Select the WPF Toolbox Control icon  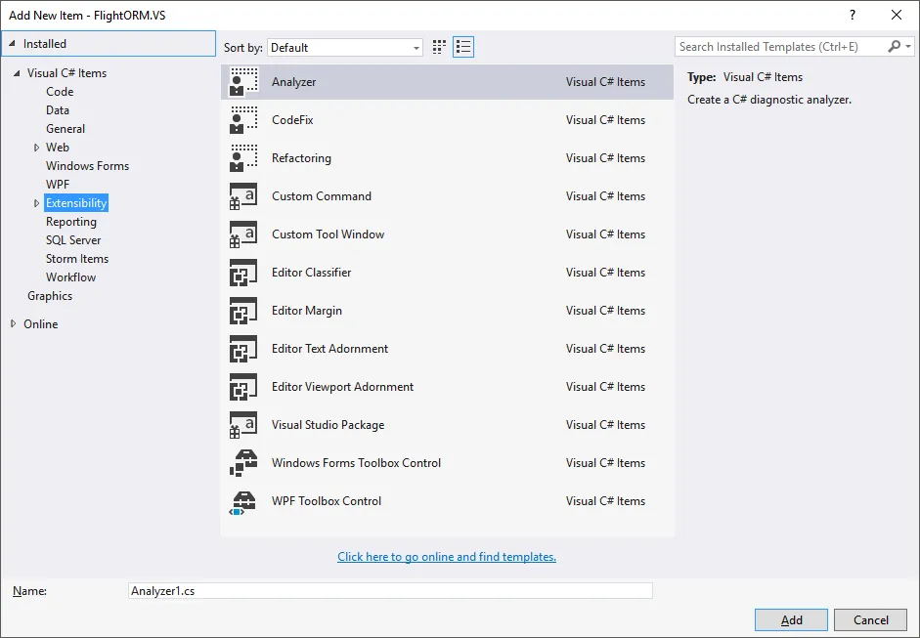pos(243,501)
